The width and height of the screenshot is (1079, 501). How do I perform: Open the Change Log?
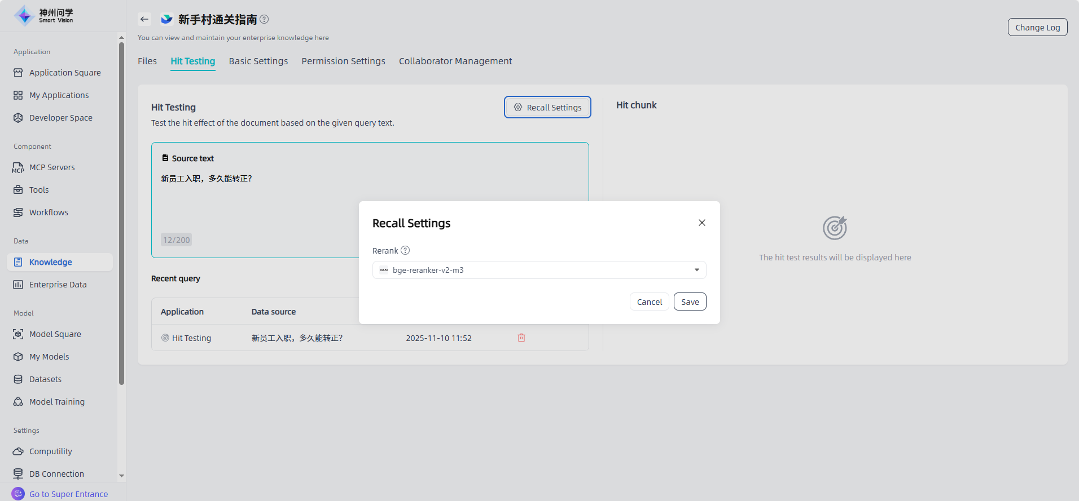click(1037, 27)
